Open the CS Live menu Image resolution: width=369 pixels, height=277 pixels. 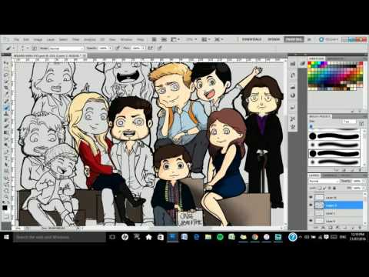pyautogui.click(x=329, y=39)
